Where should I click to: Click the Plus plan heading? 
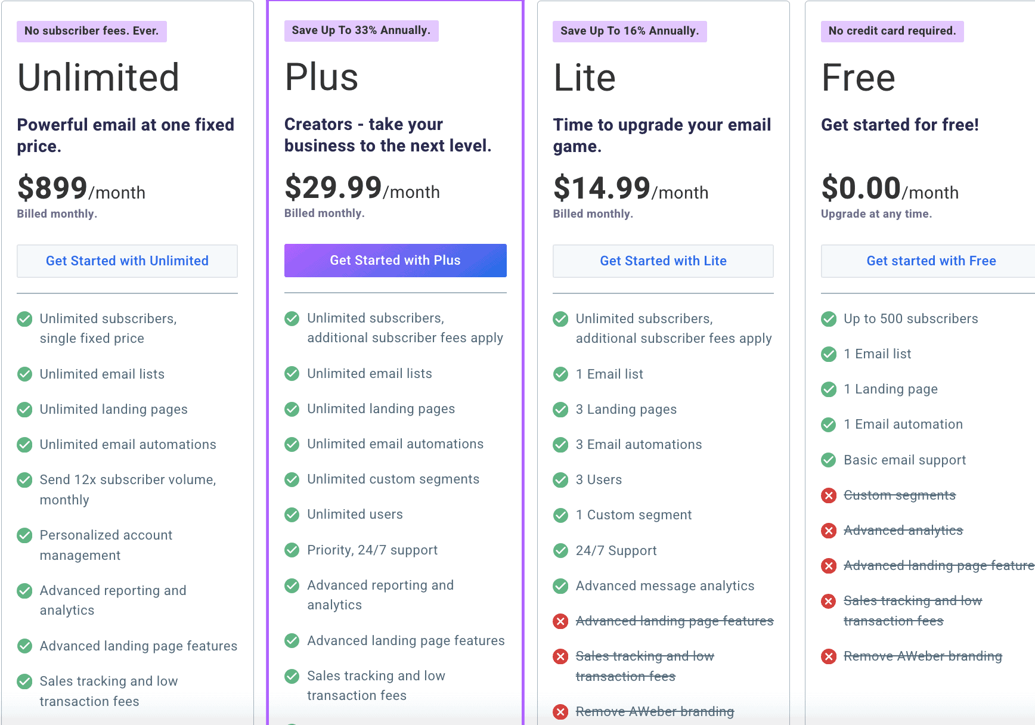tap(321, 78)
